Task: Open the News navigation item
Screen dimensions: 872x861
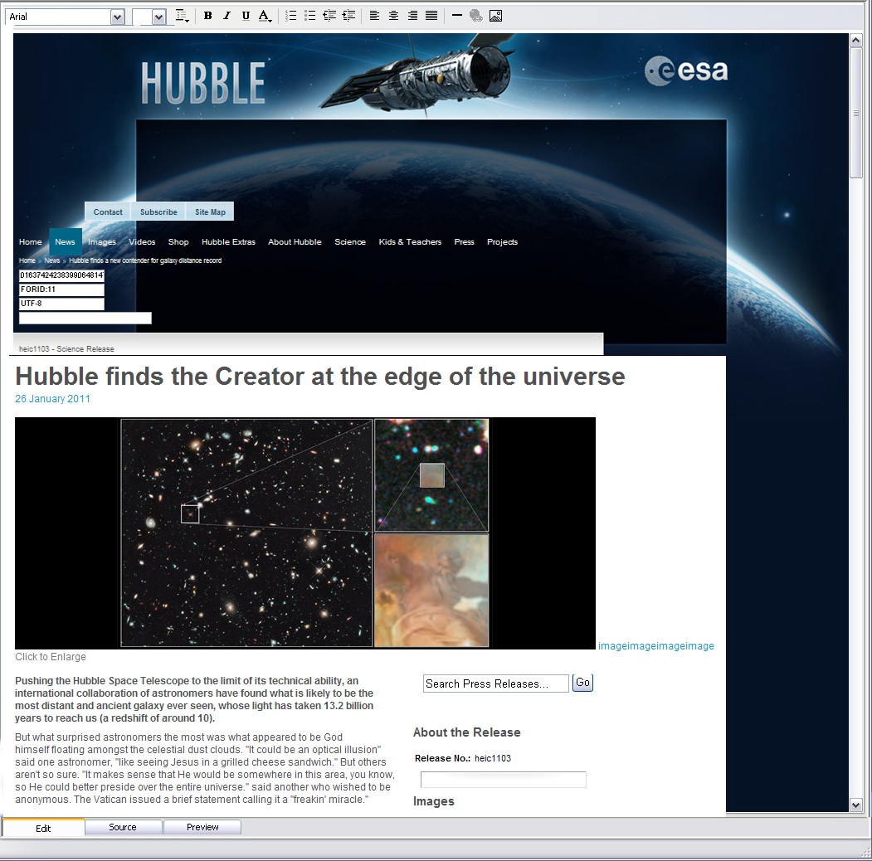Action: [65, 241]
